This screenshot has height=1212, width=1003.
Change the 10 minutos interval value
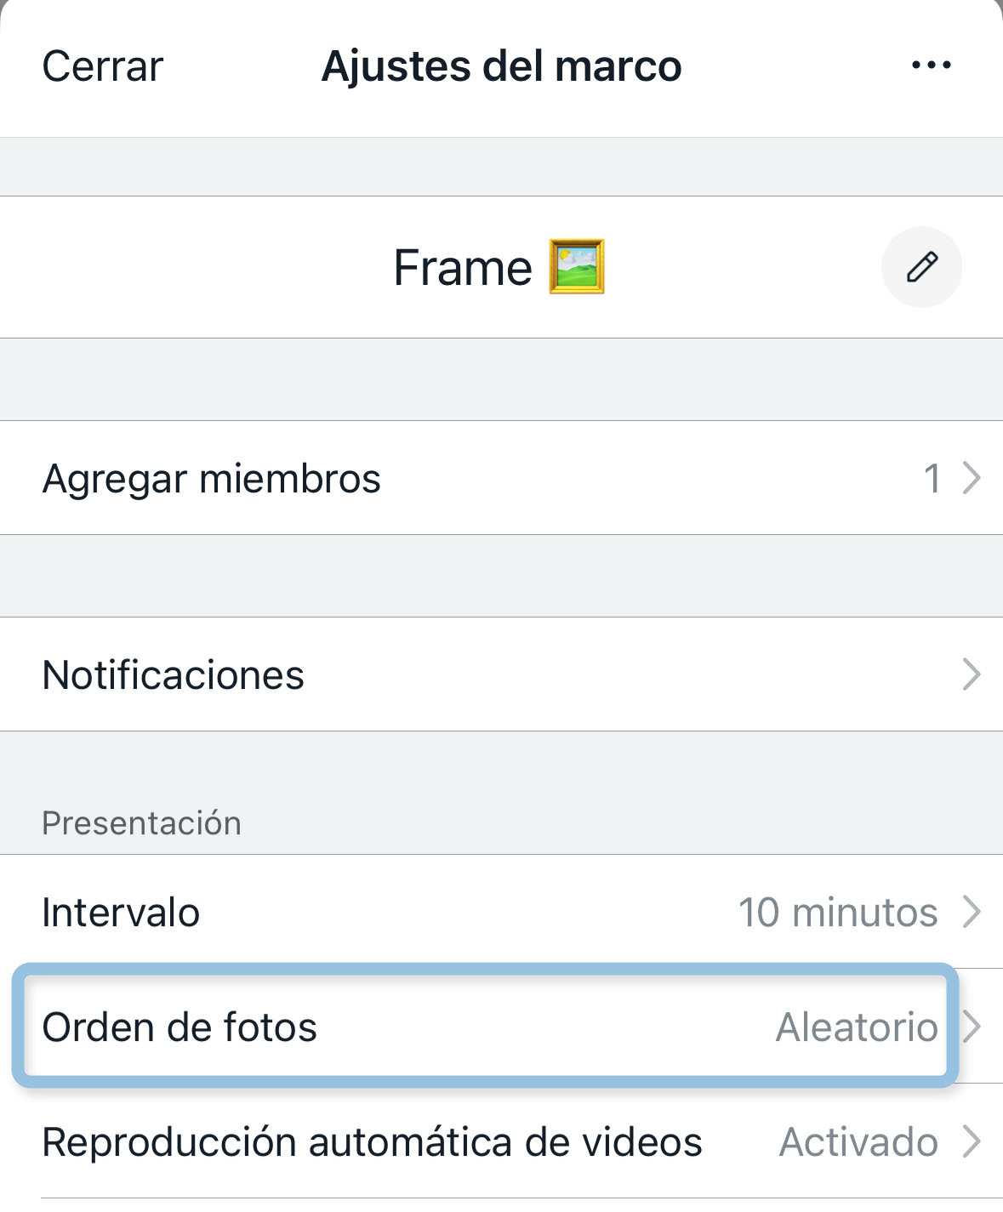(x=838, y=912)
